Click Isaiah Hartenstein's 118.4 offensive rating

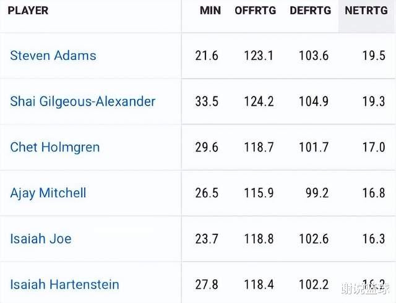259,284
